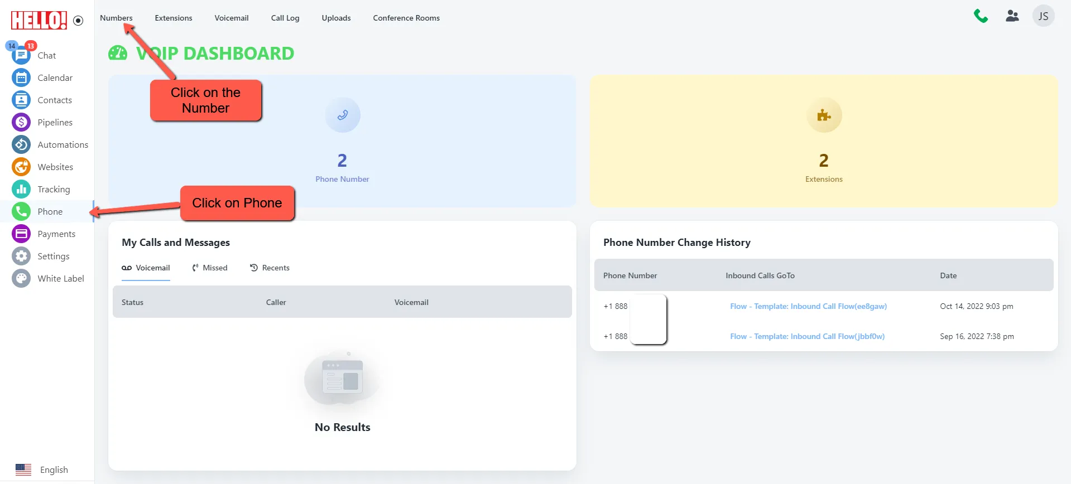Click the VOIP dashboard gauge icon
Image resolution: width=1071 pixels, height=484 pixels.
(118, 53)
